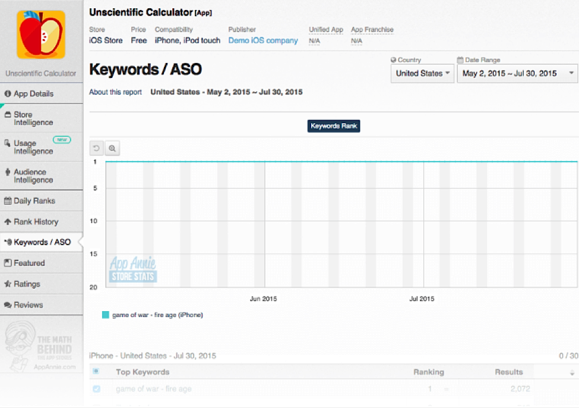Sort by Top Keywords column header
The width and height of the screenshot is (579, 408).
click(x=143, y=372)
